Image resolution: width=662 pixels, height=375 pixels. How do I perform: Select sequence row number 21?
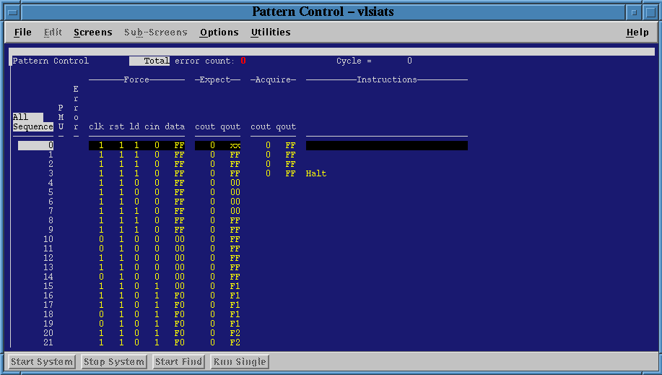coord(48,342)
